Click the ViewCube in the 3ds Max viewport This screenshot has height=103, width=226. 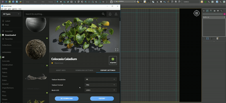pos(196,13)
